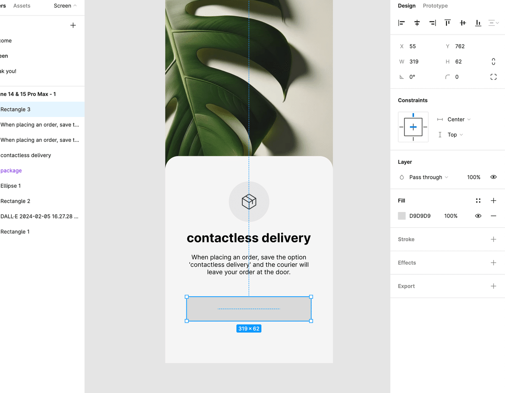Select the package layer
Viewport: 505px width, 393px height.
pyautogui.click(x=42, y=170)
